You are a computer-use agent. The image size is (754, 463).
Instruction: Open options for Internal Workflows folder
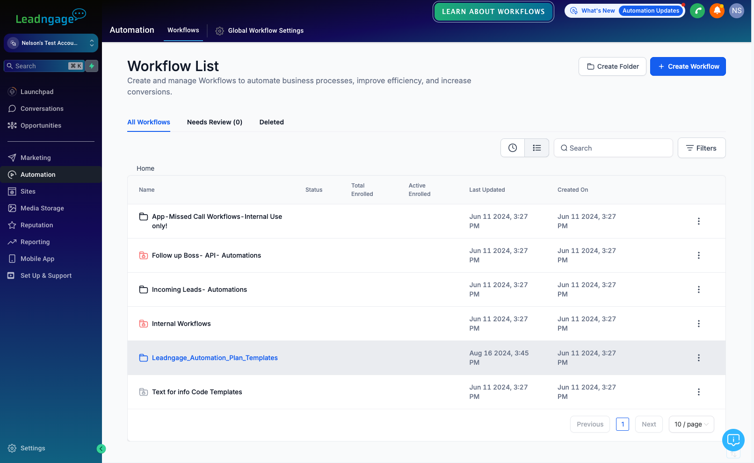point(699,324)
